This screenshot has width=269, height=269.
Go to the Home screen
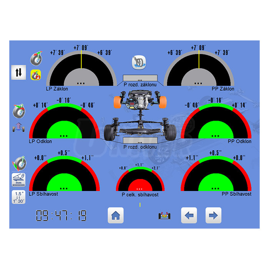pos(116,216)
